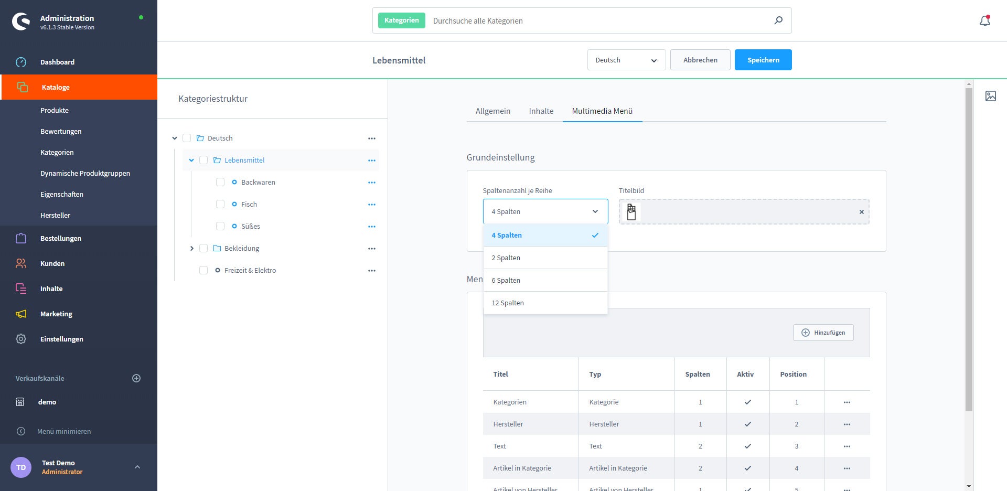The height and width of the screenshot is (491, 1007).
Task: Click the vertical scrollbar on the right
Action: (969, 249)
